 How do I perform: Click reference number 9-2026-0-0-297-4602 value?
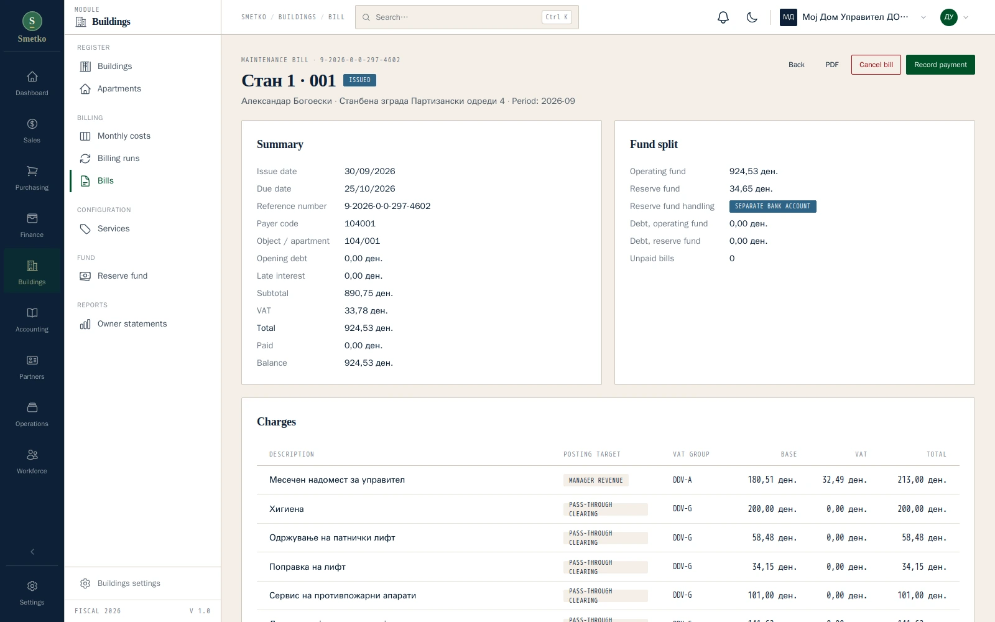tap(387, 207)
